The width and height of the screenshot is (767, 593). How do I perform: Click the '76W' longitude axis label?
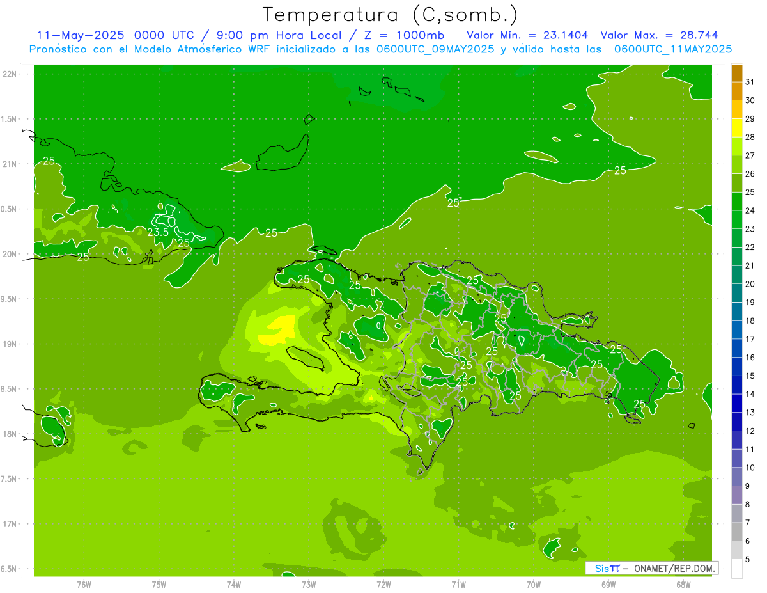(84, 584)
